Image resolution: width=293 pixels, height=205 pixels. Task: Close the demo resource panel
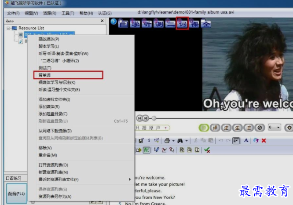click(x=102, y=21)
